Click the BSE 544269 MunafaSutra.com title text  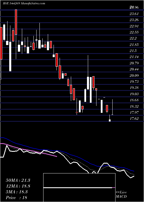[x=24, y=3]
